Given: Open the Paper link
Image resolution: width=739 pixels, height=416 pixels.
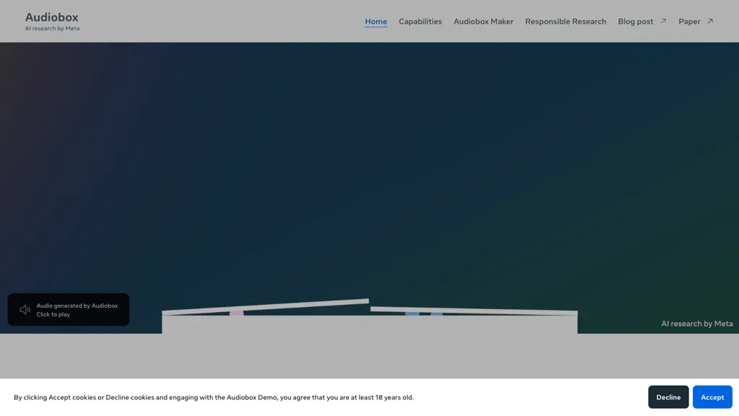Looking at the screenshot, I should click(689, 21).
